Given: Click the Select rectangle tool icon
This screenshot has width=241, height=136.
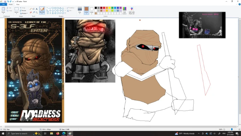Looking at the screenshot, I should tap(16, 9).
